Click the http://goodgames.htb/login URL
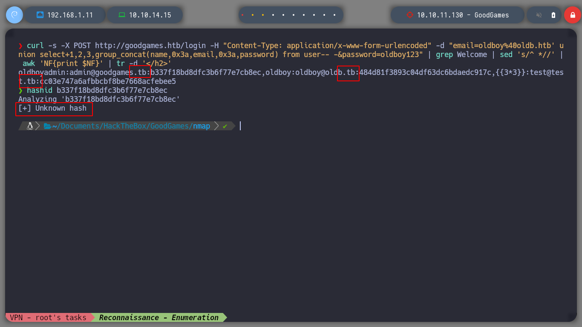 pos(150,46)
